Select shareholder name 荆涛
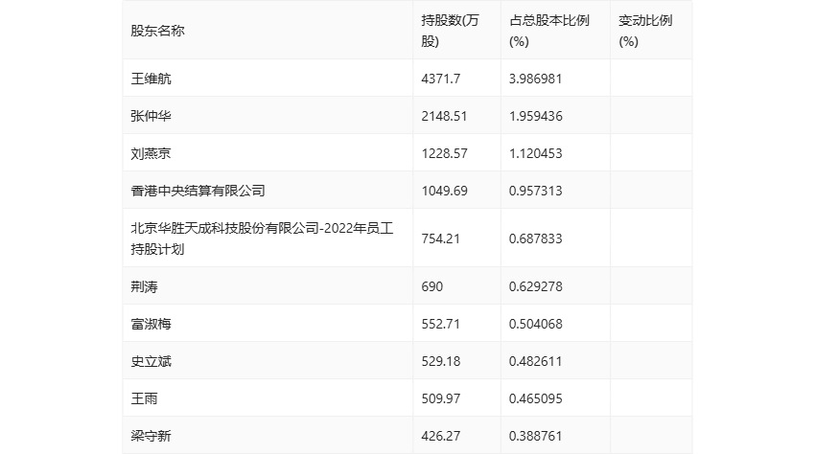The width and height of the screenshot is (815, 454). [x=144, y=286]
